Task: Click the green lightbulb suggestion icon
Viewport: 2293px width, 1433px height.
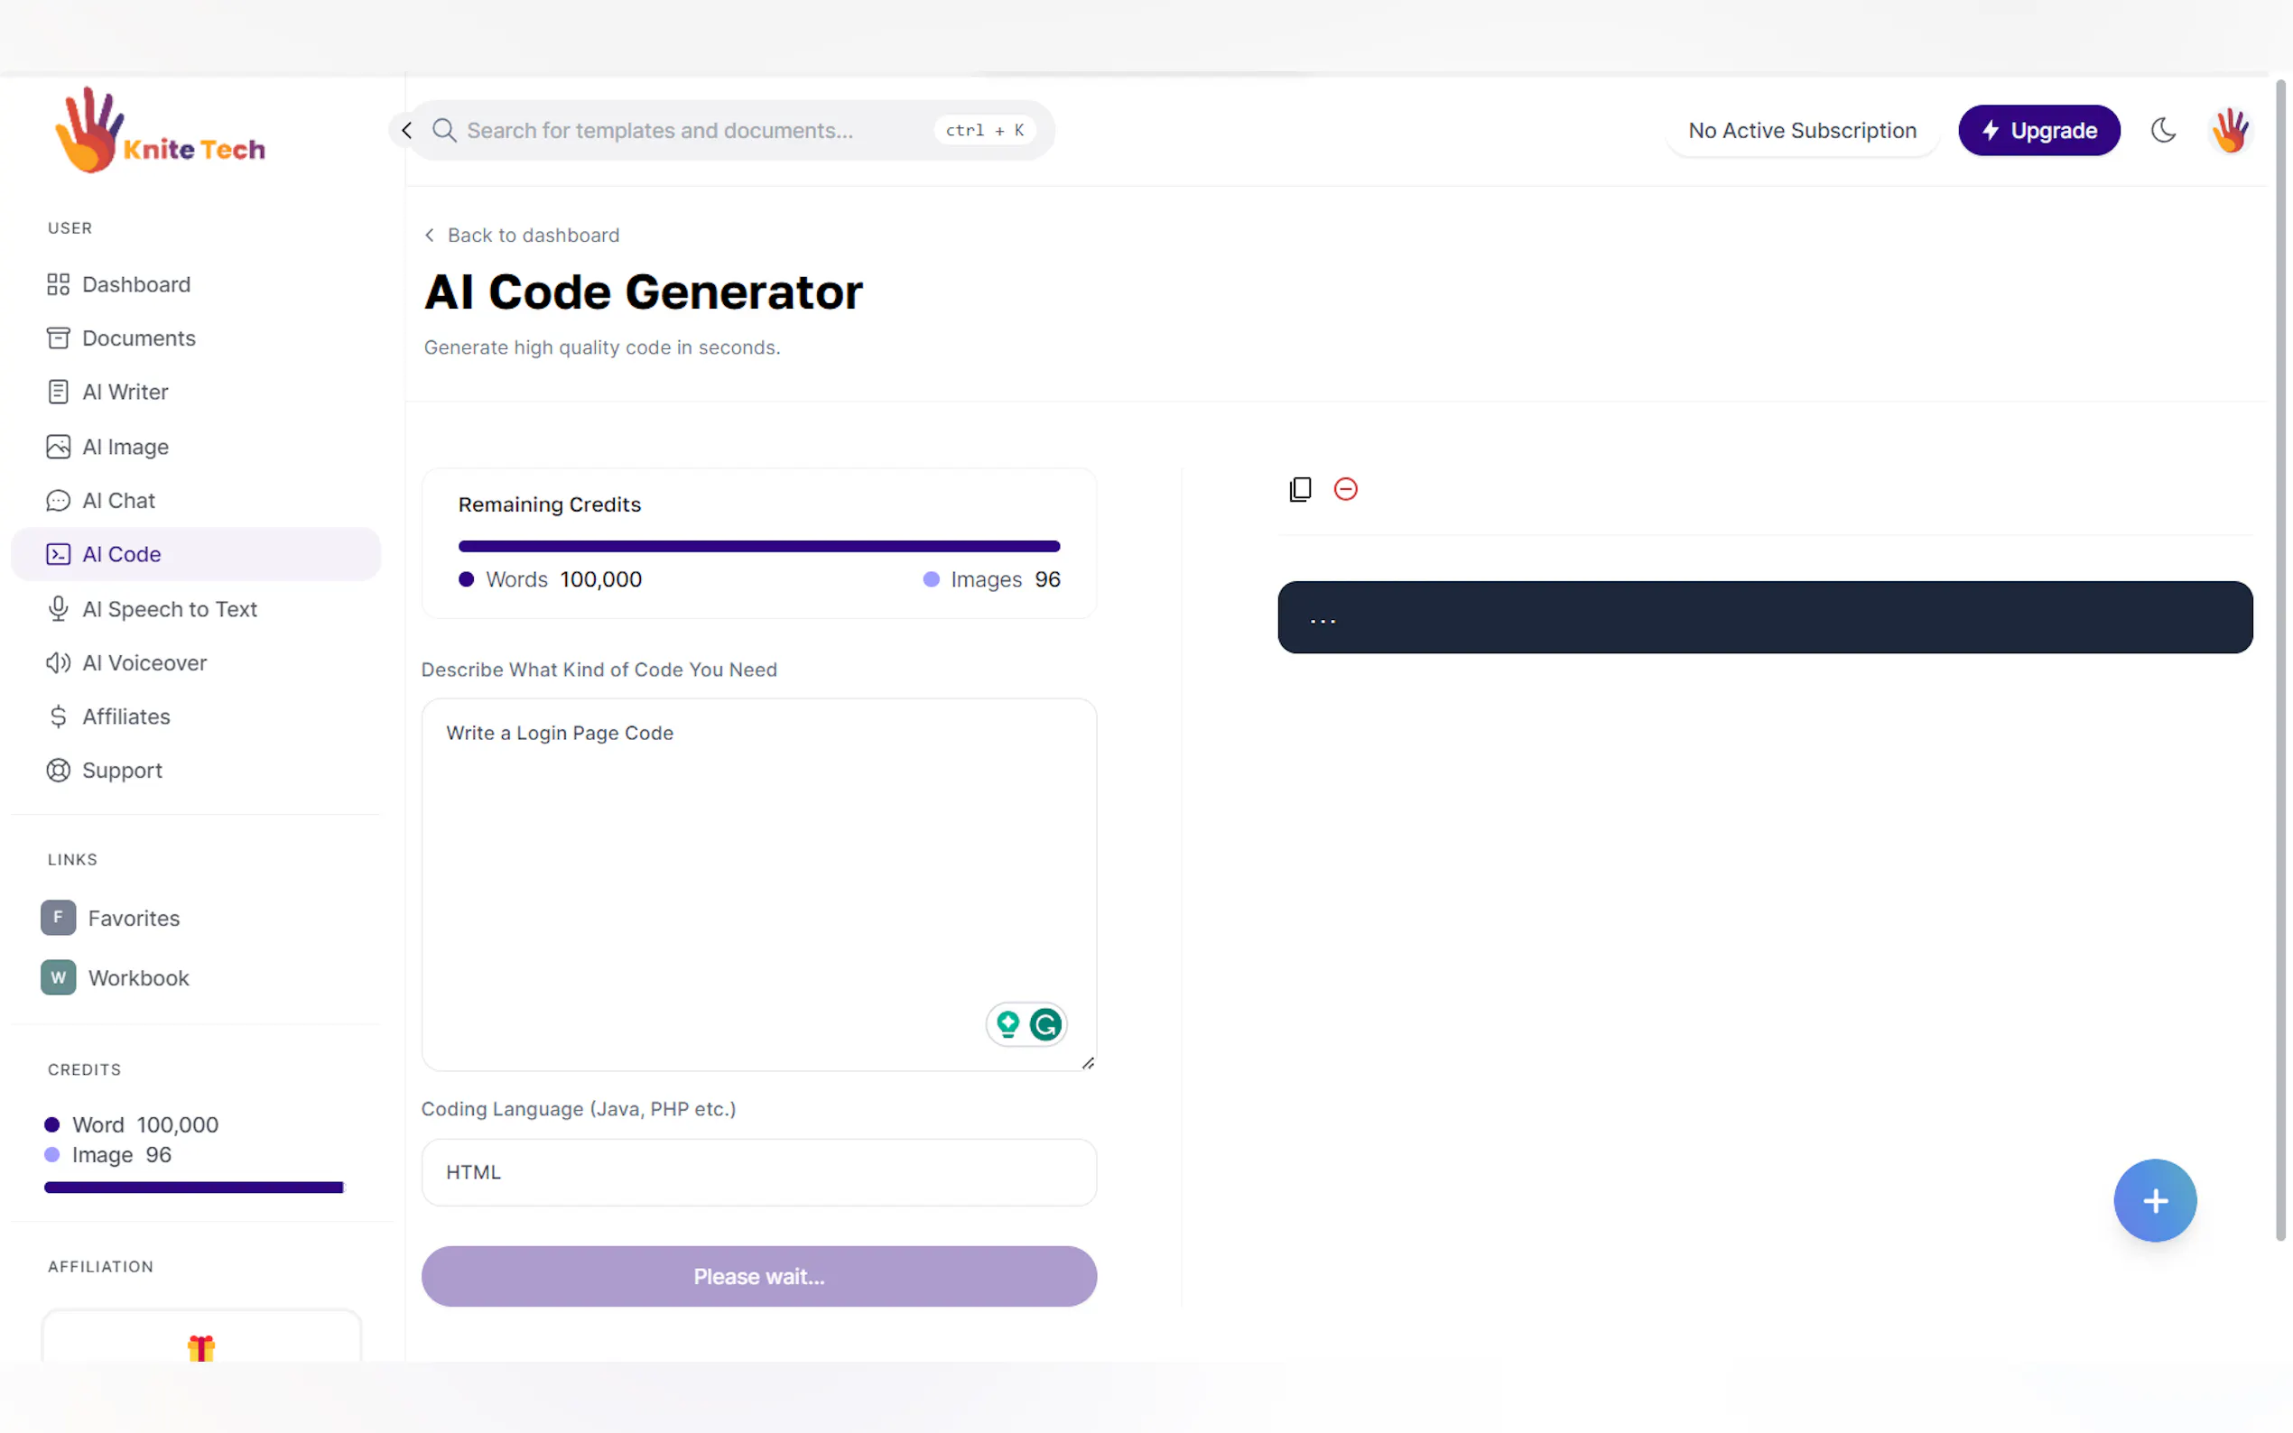Action: (x=1007, y=1024)
